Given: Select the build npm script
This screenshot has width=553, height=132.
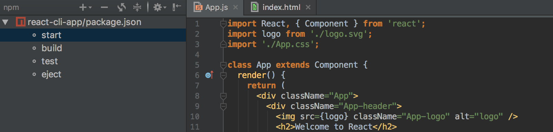Looking at the screenshot, I should [x=93, y=48].
